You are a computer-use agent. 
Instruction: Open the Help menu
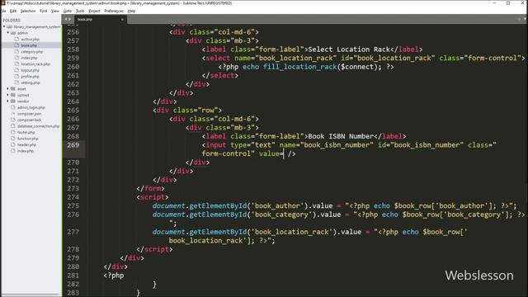(x=131, y=11)
